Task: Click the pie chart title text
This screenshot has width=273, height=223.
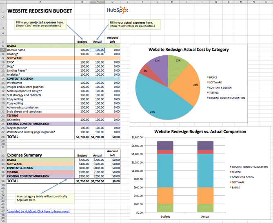Action: tap(189, 50)
